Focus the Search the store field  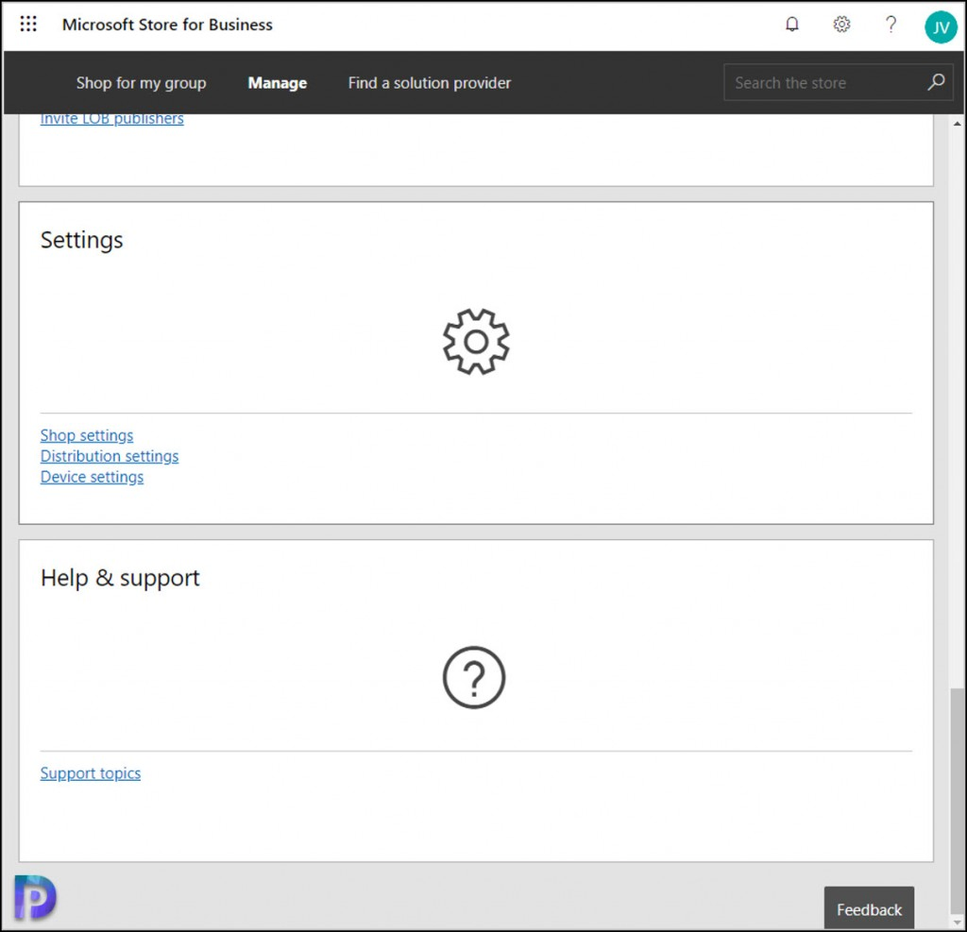tap(839, 82)
